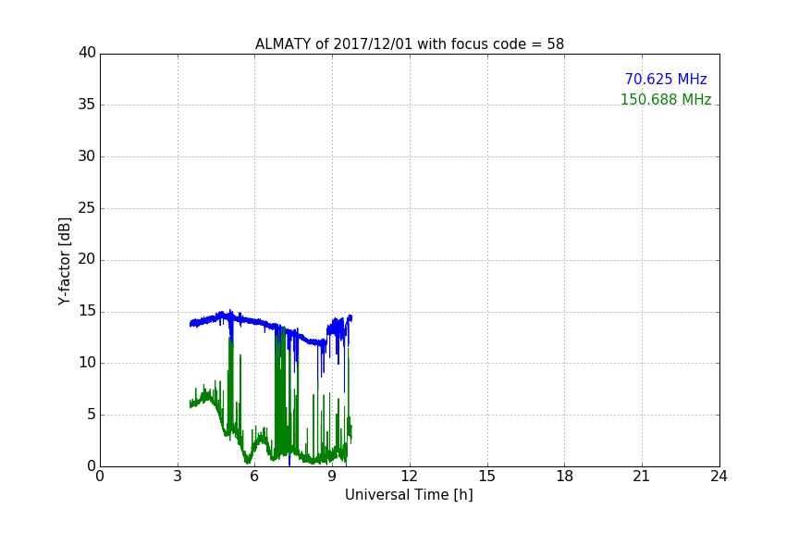The width and height of the screenshot is (799, 533).
Task: Click the Universal Time [h] axis label
Action: click(409, 495)
